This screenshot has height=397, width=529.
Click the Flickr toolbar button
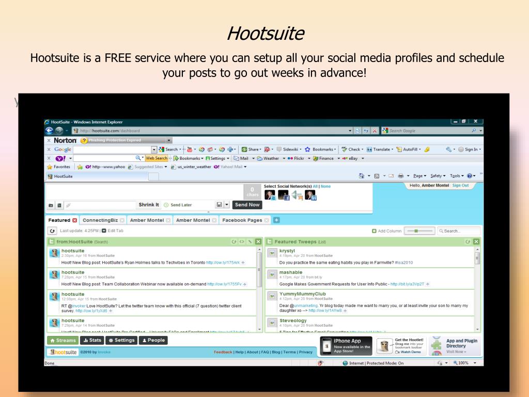click(x=296, y=158)
